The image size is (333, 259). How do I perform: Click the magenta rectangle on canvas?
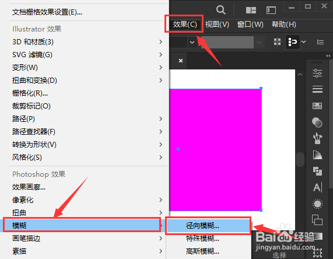(215, 150)
